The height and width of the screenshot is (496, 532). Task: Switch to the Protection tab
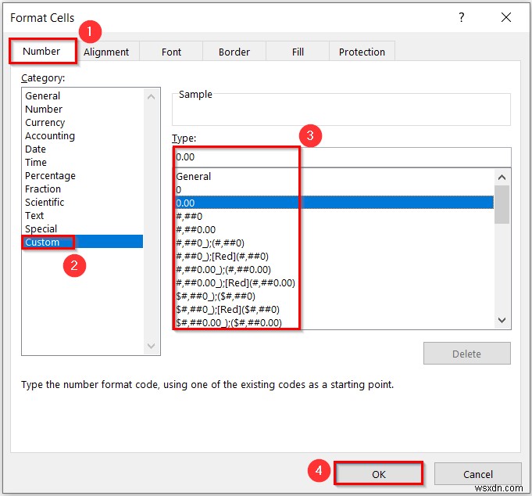(362, 52)
